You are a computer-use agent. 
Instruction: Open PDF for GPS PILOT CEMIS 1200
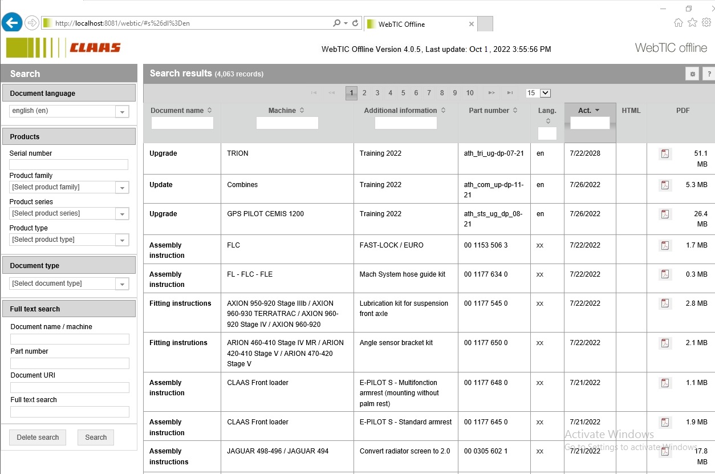click(x=665, y=214)
